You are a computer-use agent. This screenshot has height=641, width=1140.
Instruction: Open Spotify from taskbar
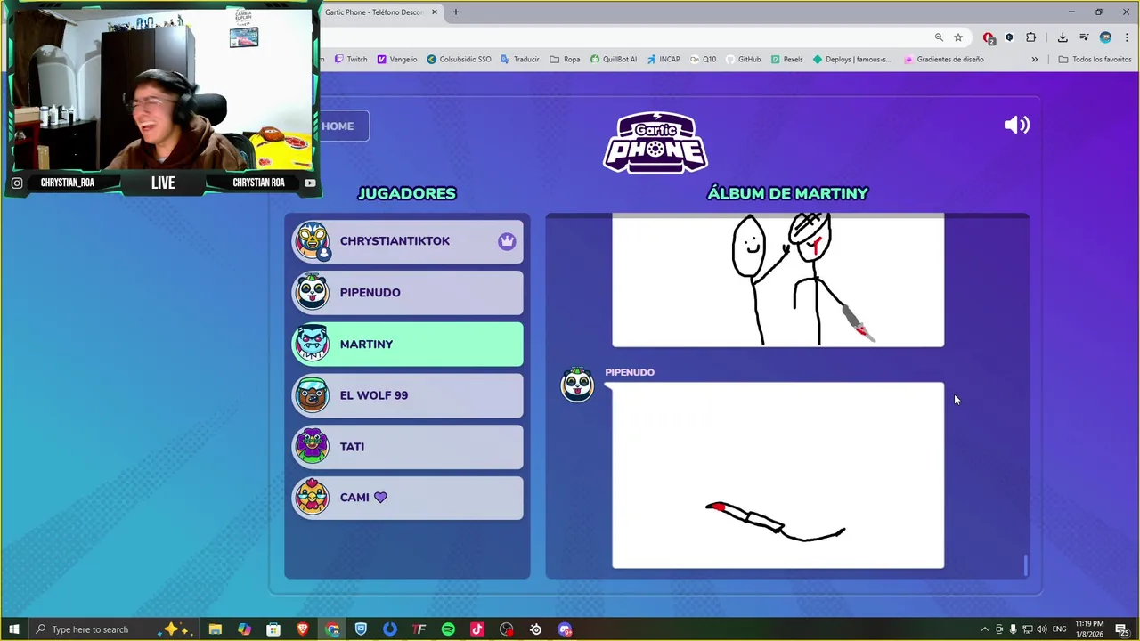[448, 629]
